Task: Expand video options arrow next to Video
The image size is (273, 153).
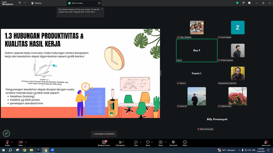Action: [26, 142]
